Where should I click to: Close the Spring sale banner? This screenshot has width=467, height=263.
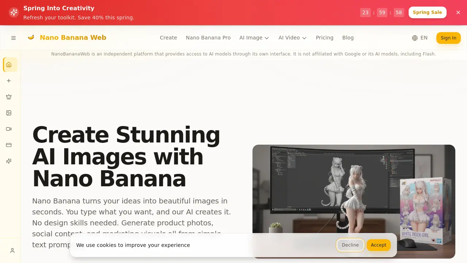(x=458, y=12)
